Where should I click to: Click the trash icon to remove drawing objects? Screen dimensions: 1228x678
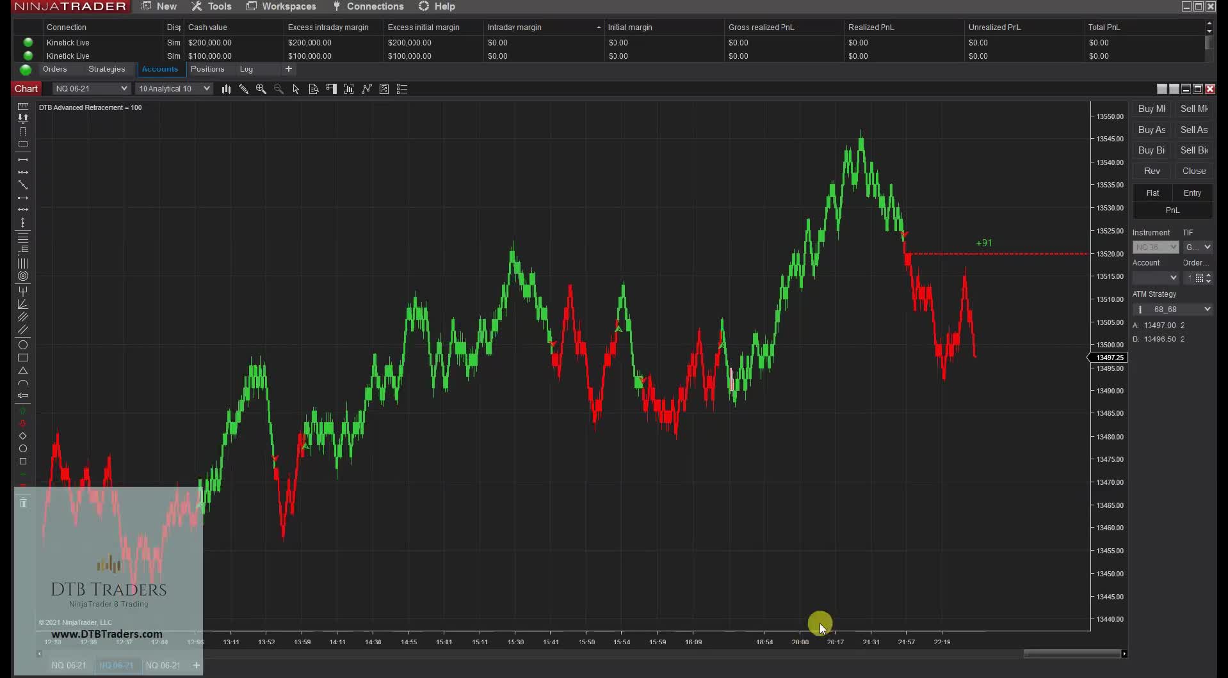point(23,503)
